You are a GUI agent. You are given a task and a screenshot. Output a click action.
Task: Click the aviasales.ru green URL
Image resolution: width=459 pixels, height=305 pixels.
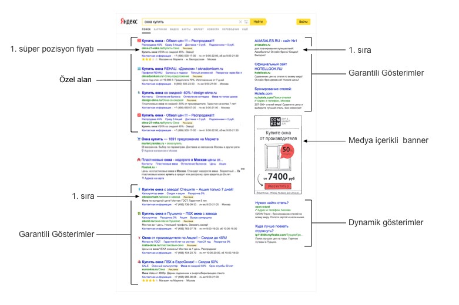coord(263,45)
